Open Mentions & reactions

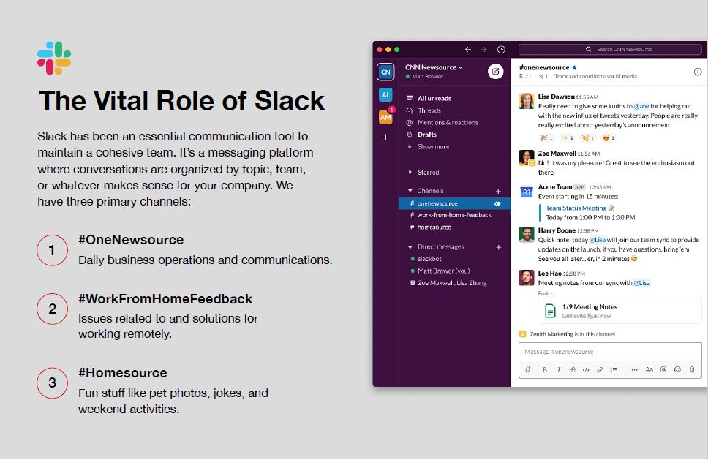[x=442, y=123]
